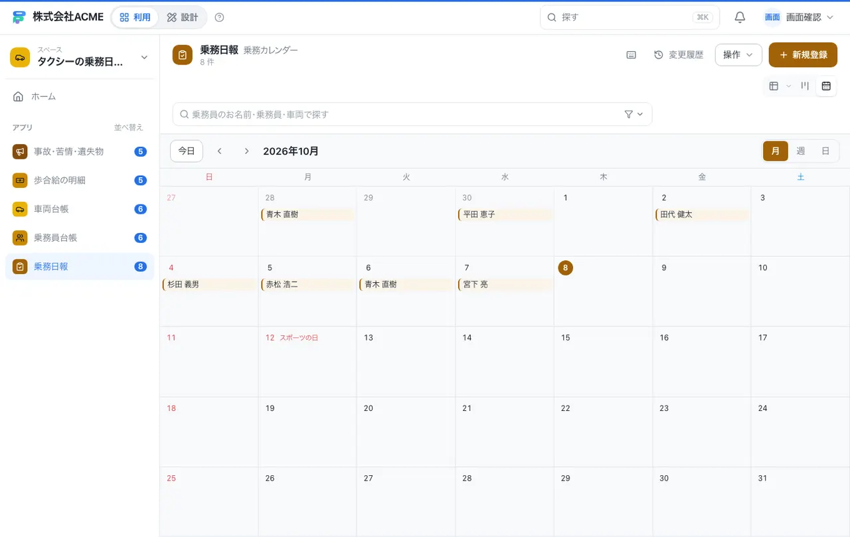Open the filter dropdown in search bar
Image resolution: width=850 pixels, height=537 pixels.
point(634,114)
